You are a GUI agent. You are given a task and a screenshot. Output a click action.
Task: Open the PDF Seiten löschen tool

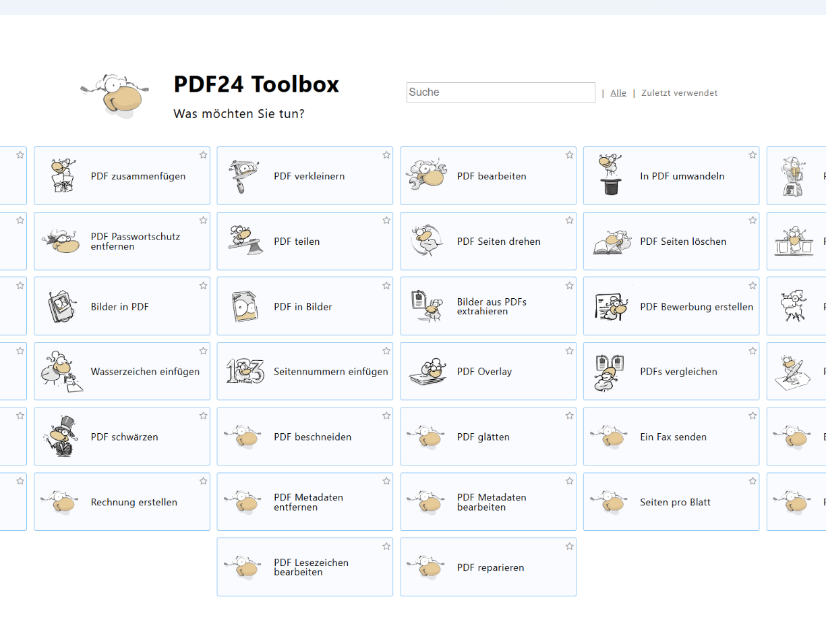point(672,242)
